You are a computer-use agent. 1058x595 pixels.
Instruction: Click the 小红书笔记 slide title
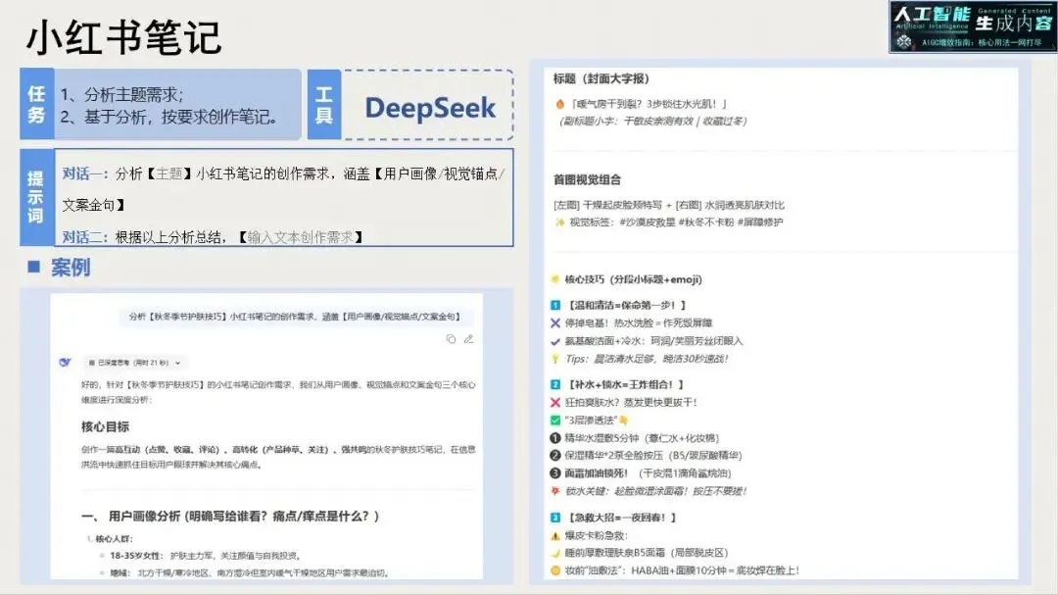pos(123,37)
